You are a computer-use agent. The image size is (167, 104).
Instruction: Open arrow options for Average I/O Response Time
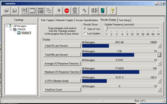click(159, 64)
